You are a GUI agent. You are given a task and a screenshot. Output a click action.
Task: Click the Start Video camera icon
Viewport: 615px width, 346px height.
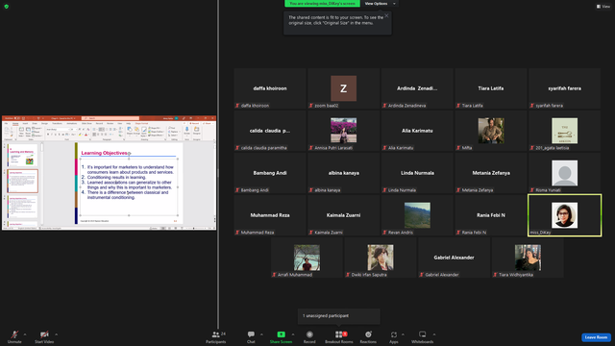(44, 334)
